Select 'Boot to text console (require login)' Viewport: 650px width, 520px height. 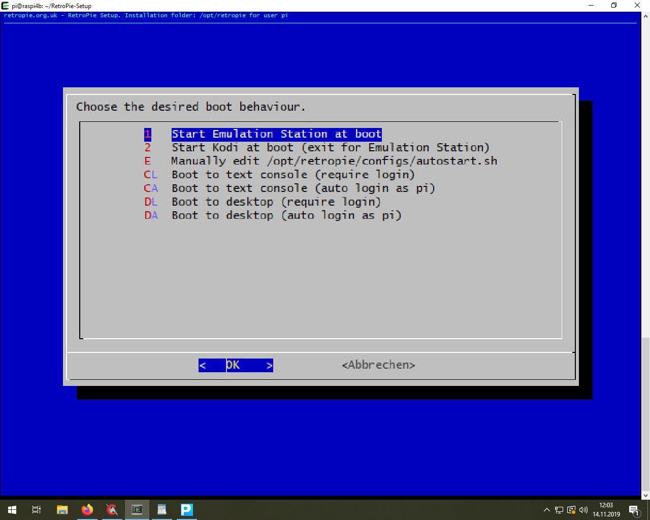293,175
